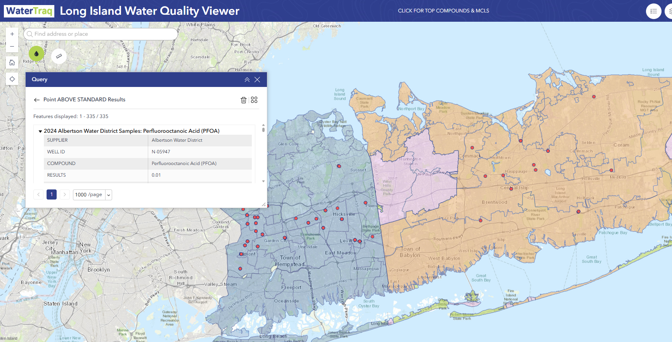Viewport: 672px width, 342px height.
Task: Go to next page of results
Action: coord(65,194)
